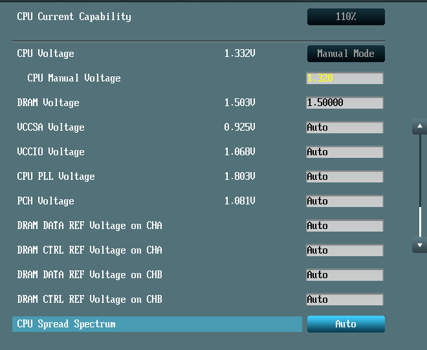Click the VCCSA Voltage Auto field
427x350 pixels.
[x=345, y=127]
